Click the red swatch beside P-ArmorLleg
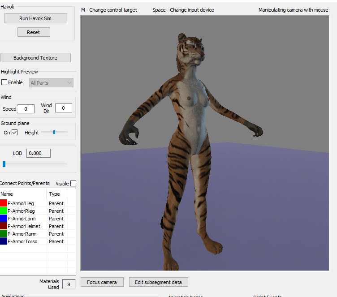This screenshot has width=337, height=297. tap(4, 203)
